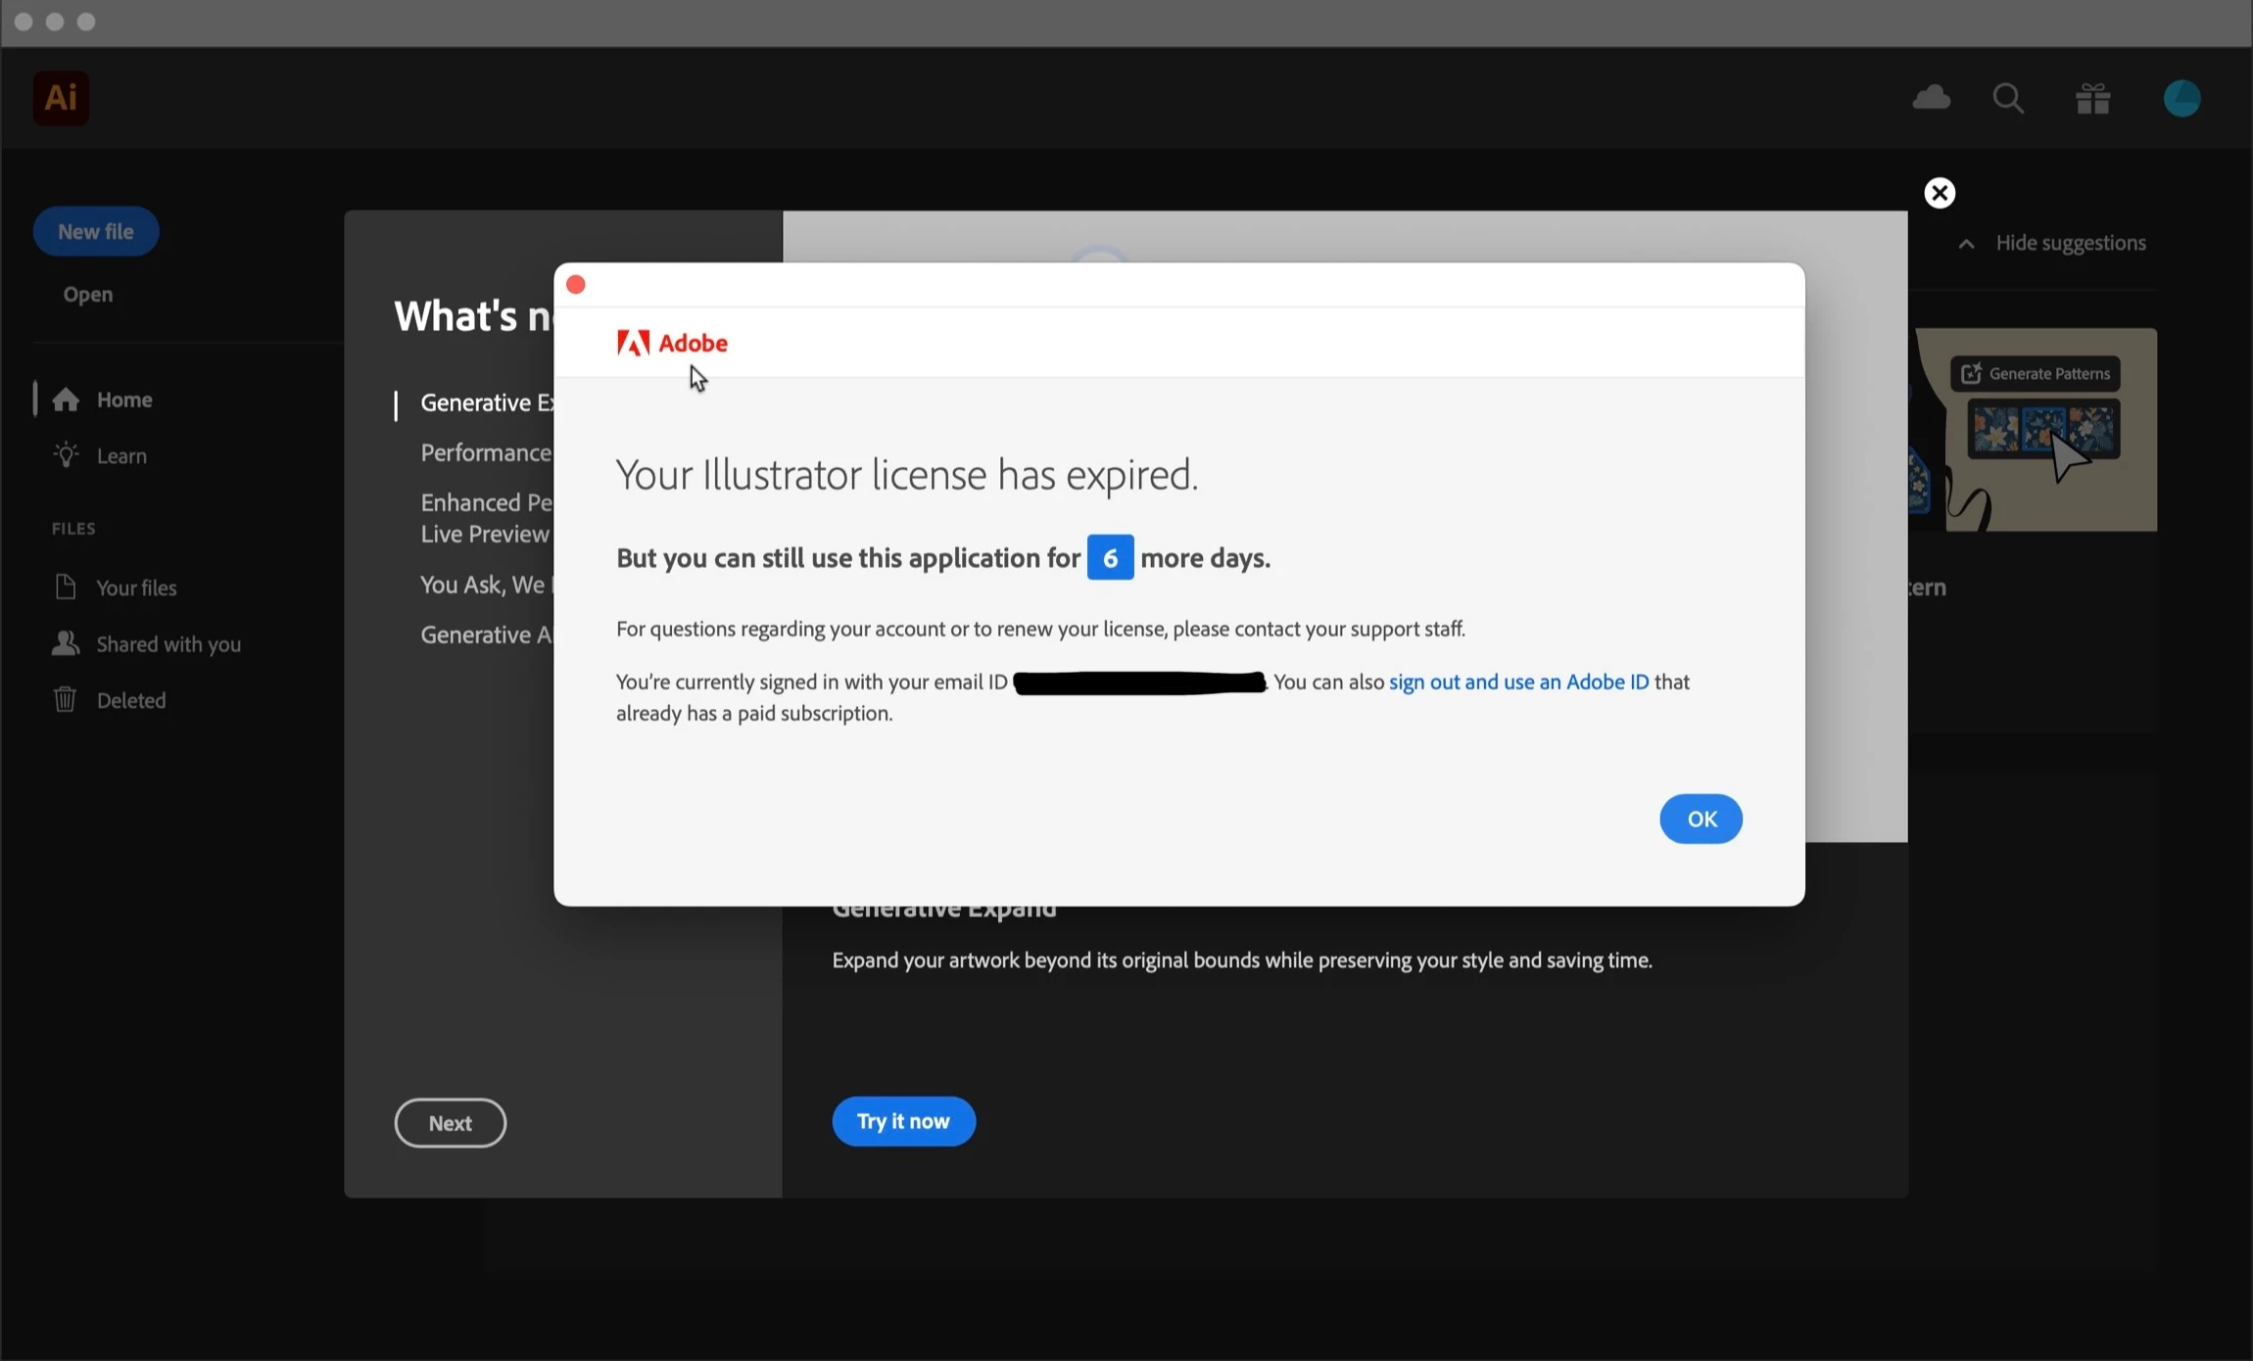Image resolution: width=2253 pixels, height=1361 pixels.
Task: Click the Illustrator Ai logo icon
Action: click(61, 98)
